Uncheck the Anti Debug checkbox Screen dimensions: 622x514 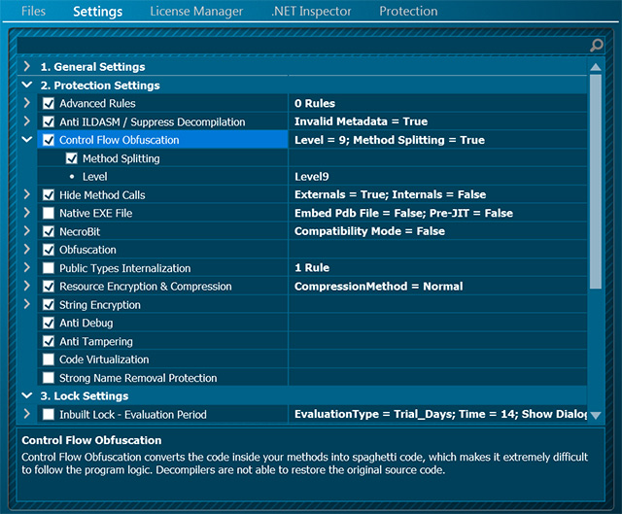pos(49,323)
